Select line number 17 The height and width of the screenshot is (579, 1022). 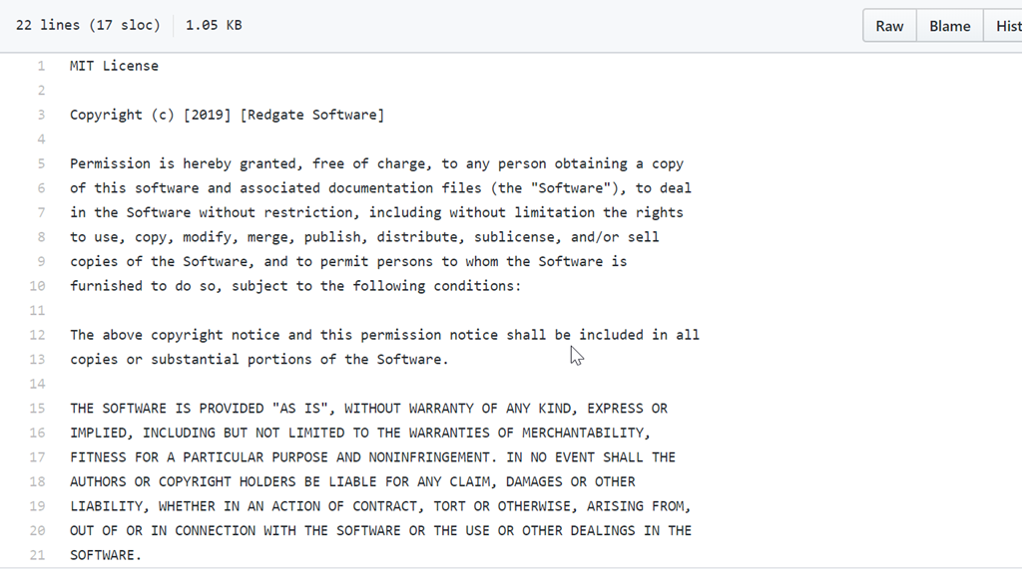[38, 457]
